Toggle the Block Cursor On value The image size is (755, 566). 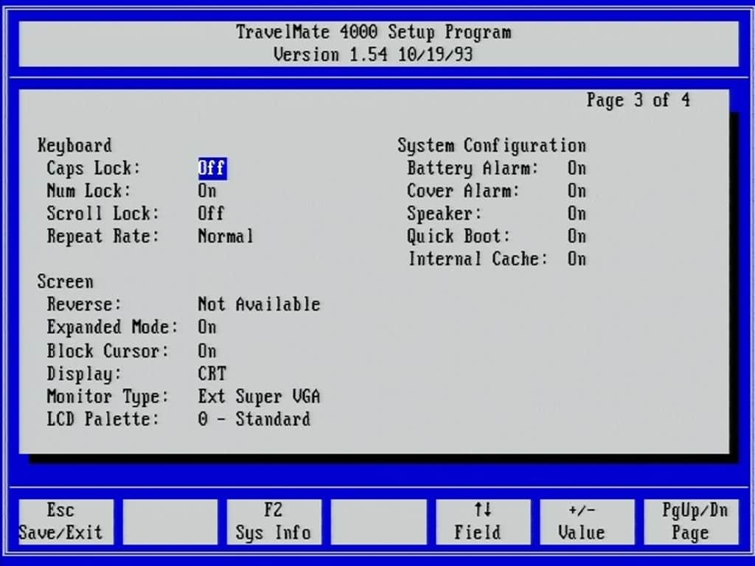pos(207,350)
